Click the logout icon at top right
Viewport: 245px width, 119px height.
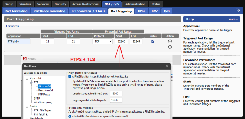click(238, 10)
